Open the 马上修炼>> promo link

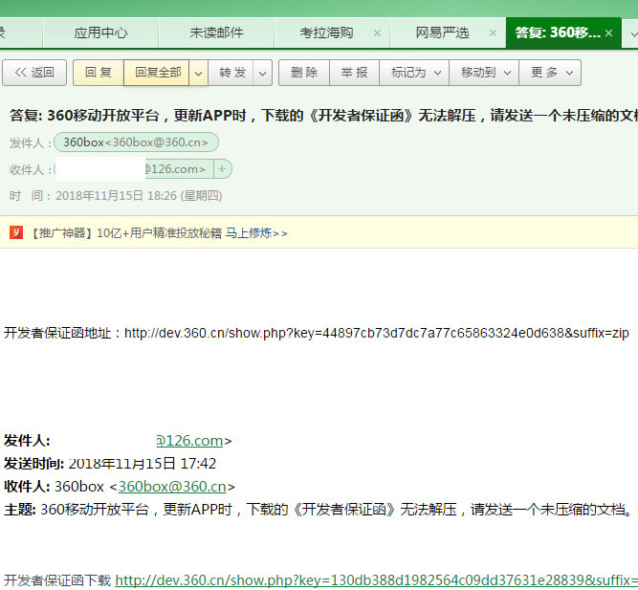click(x=256, y=233)
